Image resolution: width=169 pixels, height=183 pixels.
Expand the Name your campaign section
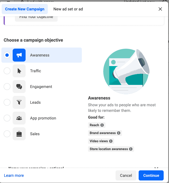click(x=156, y=168)
